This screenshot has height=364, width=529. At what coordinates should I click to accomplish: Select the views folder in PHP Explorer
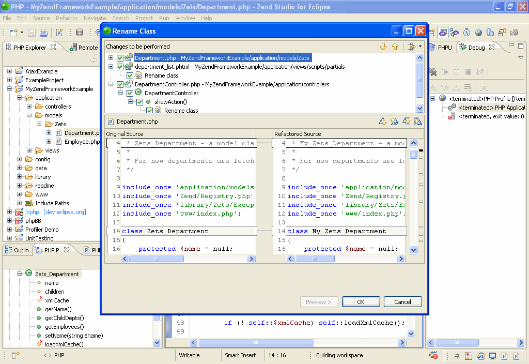point(52,150)
